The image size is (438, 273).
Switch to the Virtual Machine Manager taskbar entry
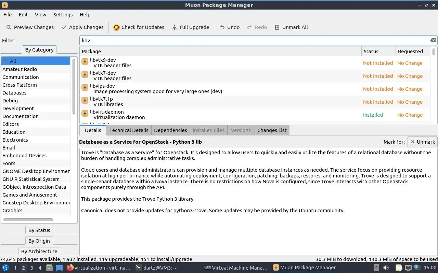pyautogui.click(x=236, y=268)
